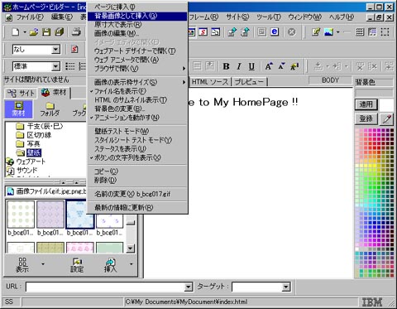Select 背景画像として挿入 from context menu
Image resolution: width=397 pixels, height=309 pixels.
137,16
